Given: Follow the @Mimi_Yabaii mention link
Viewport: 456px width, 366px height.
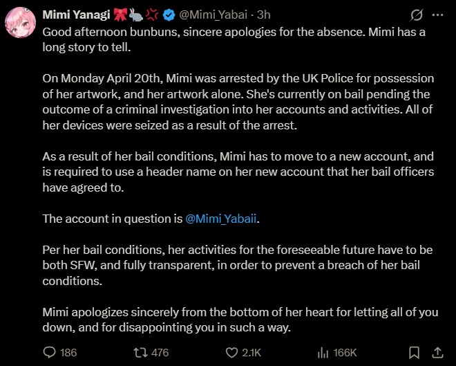Looking at the screenshot, I should click(x=221, y=219).
